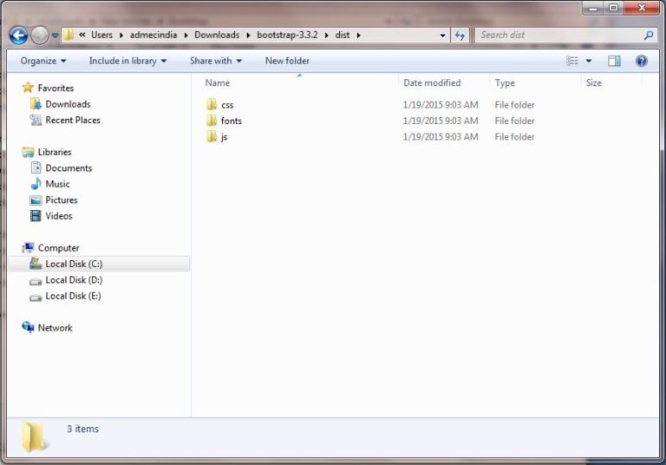Select the css folder icon
Image resolution: width=666 pixels, height=465 pixels.
point(212,105)
